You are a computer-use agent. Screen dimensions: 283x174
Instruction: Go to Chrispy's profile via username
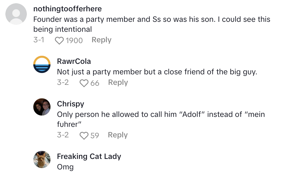click(71, 104)
